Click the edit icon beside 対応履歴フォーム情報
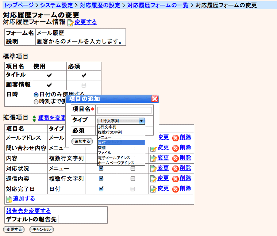Screen dimensions: 277x236 click(x=70, y=23)
